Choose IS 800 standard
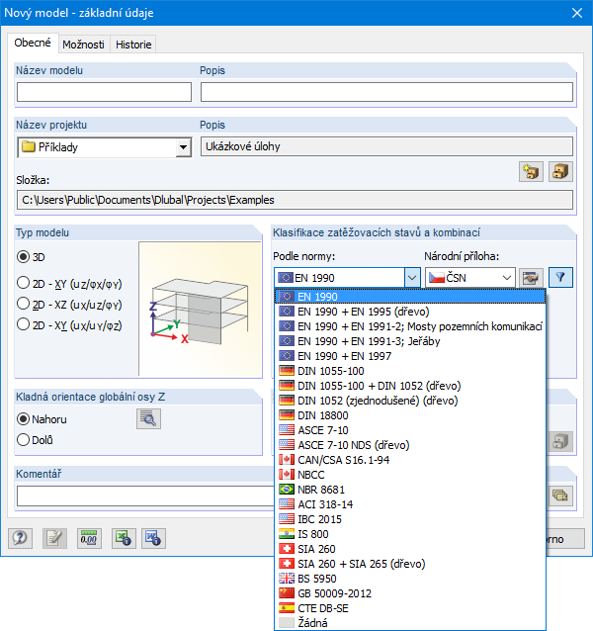This screenshot has height=631, width=593. click(x=410, y=534)
